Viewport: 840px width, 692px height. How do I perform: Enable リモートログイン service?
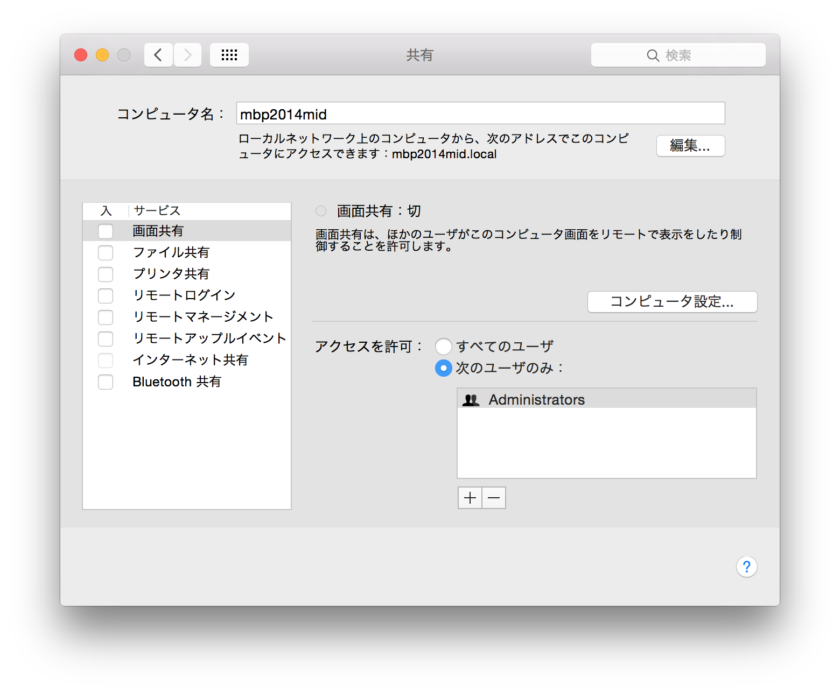(x=106, y=295)
